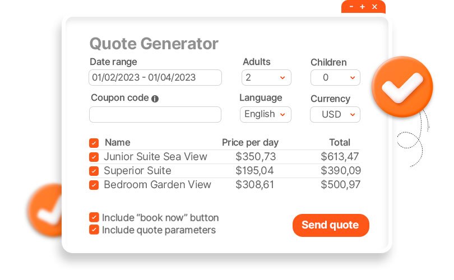Viewport: 454px width, 280px height.
Task: Click the Price per day column header
Action: click(x=250, y=142)
